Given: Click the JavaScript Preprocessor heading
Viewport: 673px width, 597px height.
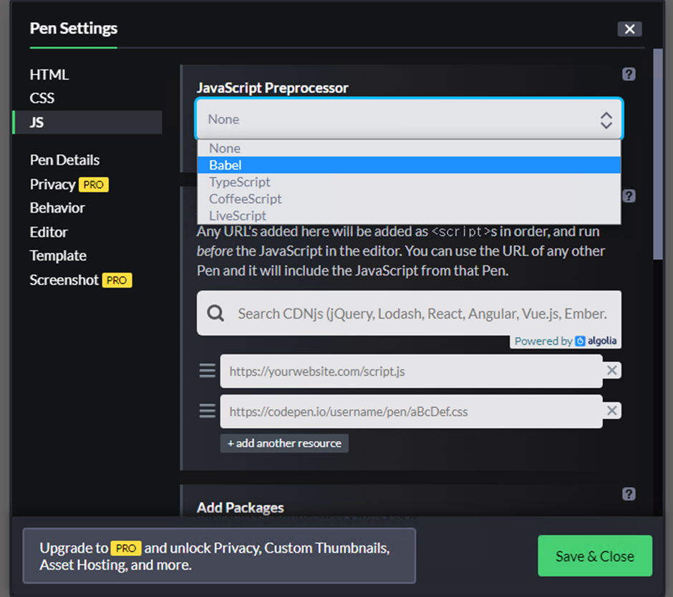Looking at the screenshot, I should (272, 88).
